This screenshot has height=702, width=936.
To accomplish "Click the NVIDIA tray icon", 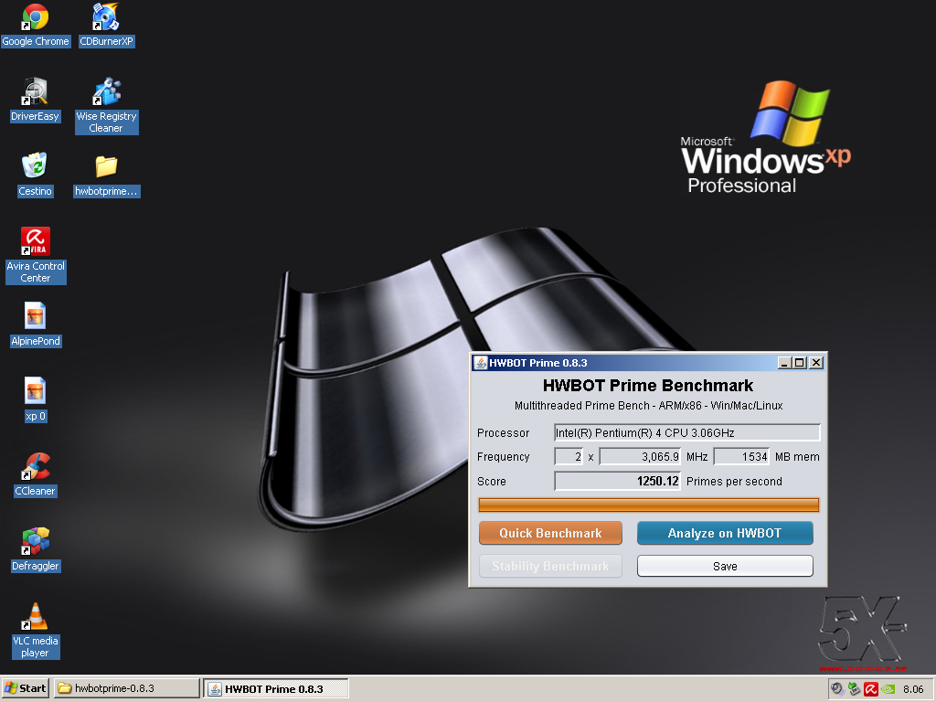I will tap(888, 689).
